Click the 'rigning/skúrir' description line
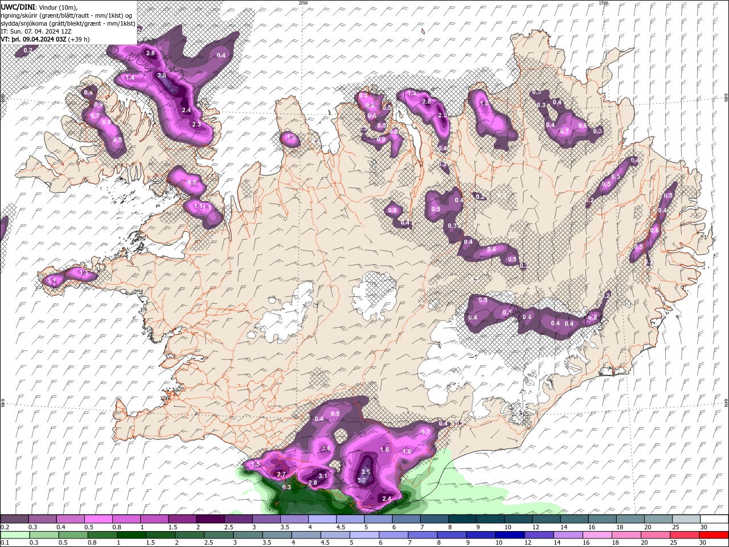 point(67,15)
